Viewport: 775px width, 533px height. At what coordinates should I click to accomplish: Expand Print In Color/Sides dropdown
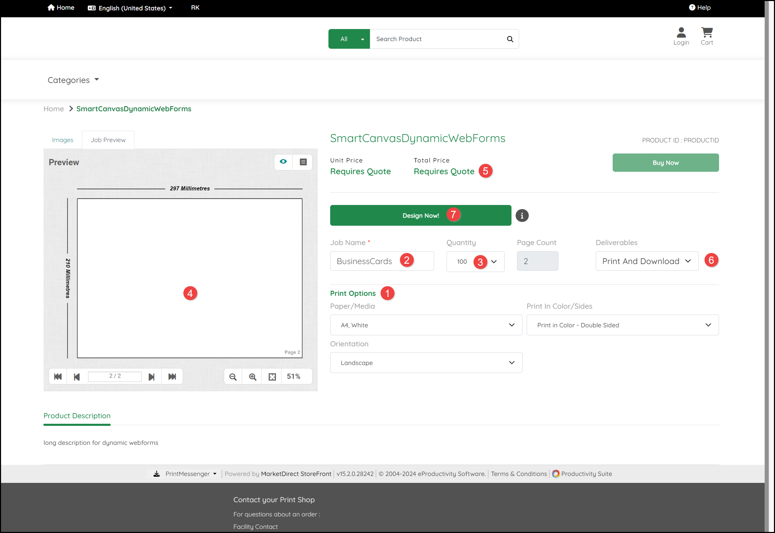click(622, 325)
